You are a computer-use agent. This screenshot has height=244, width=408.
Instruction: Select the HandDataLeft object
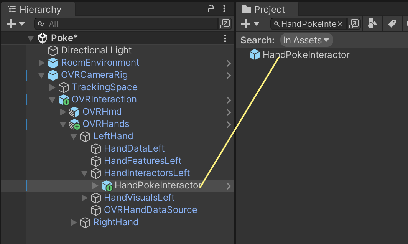pyautogui.click(x=134, y=148)
